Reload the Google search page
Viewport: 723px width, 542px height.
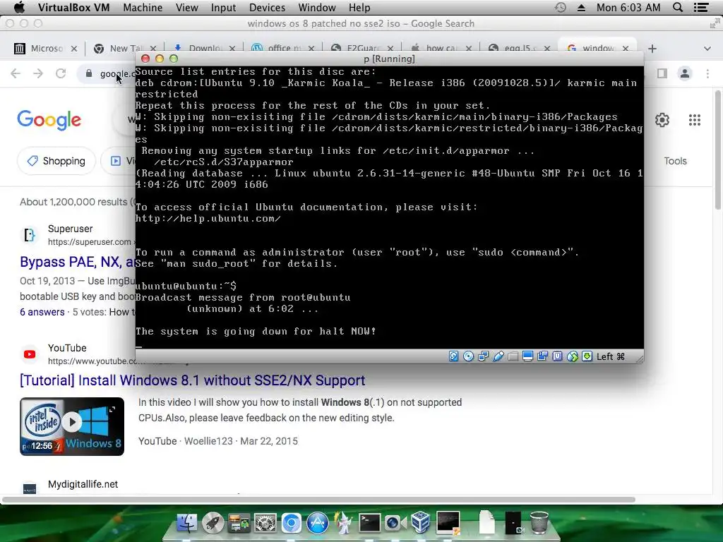click(x=61, y=73)
